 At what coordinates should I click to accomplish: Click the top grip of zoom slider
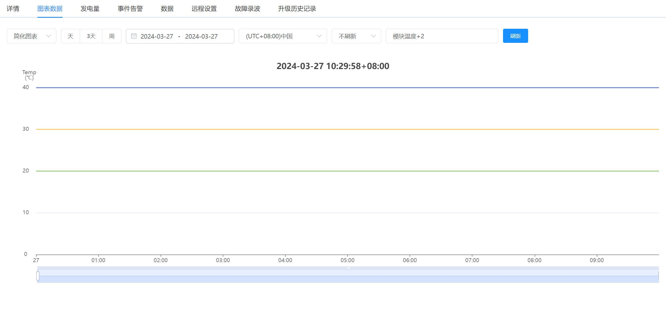(349, 268)
